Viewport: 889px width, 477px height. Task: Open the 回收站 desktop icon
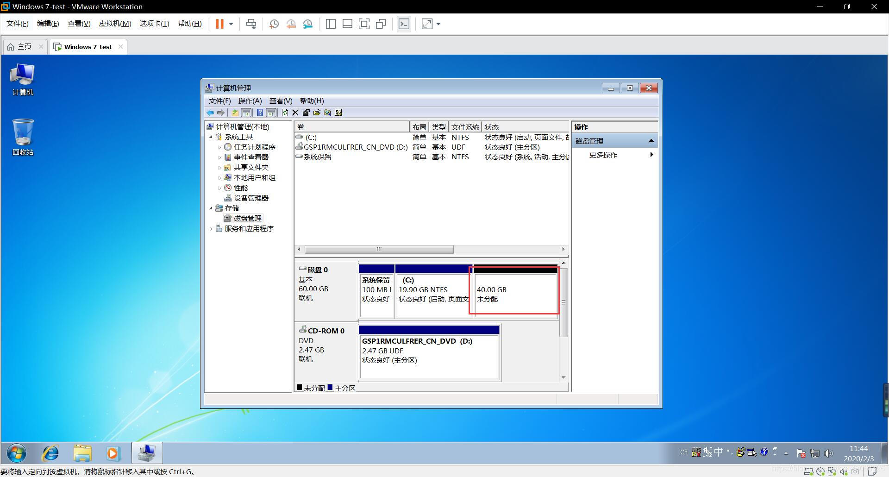pos(23,137)
